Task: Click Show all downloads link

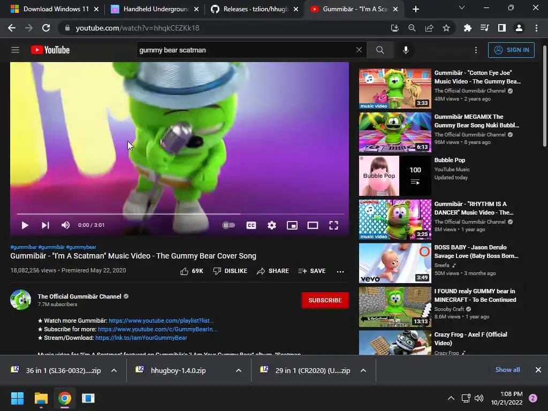Action: 507,370
